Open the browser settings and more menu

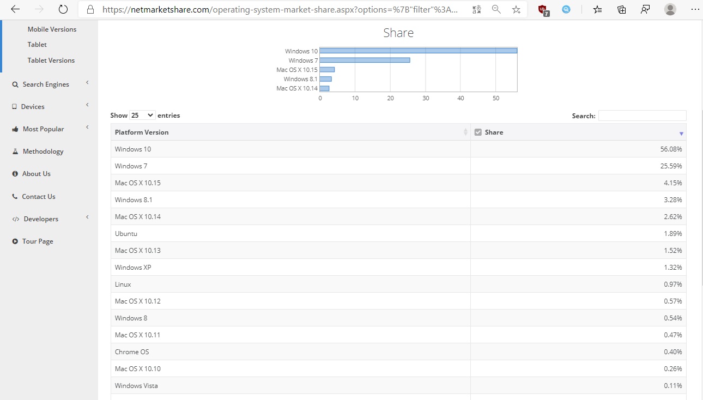pos(694,9)
